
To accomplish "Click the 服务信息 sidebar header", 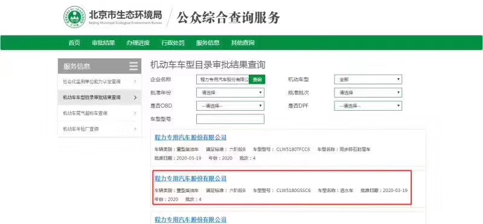I will pos(100,66).
